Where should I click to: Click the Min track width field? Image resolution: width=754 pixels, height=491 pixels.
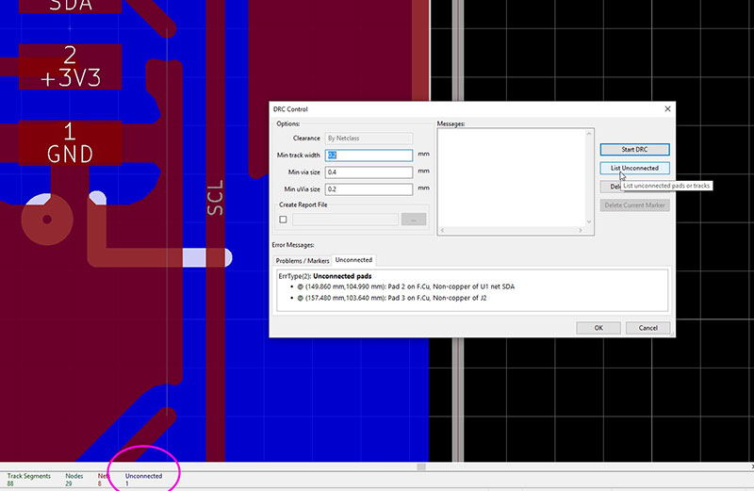[369, 155]
